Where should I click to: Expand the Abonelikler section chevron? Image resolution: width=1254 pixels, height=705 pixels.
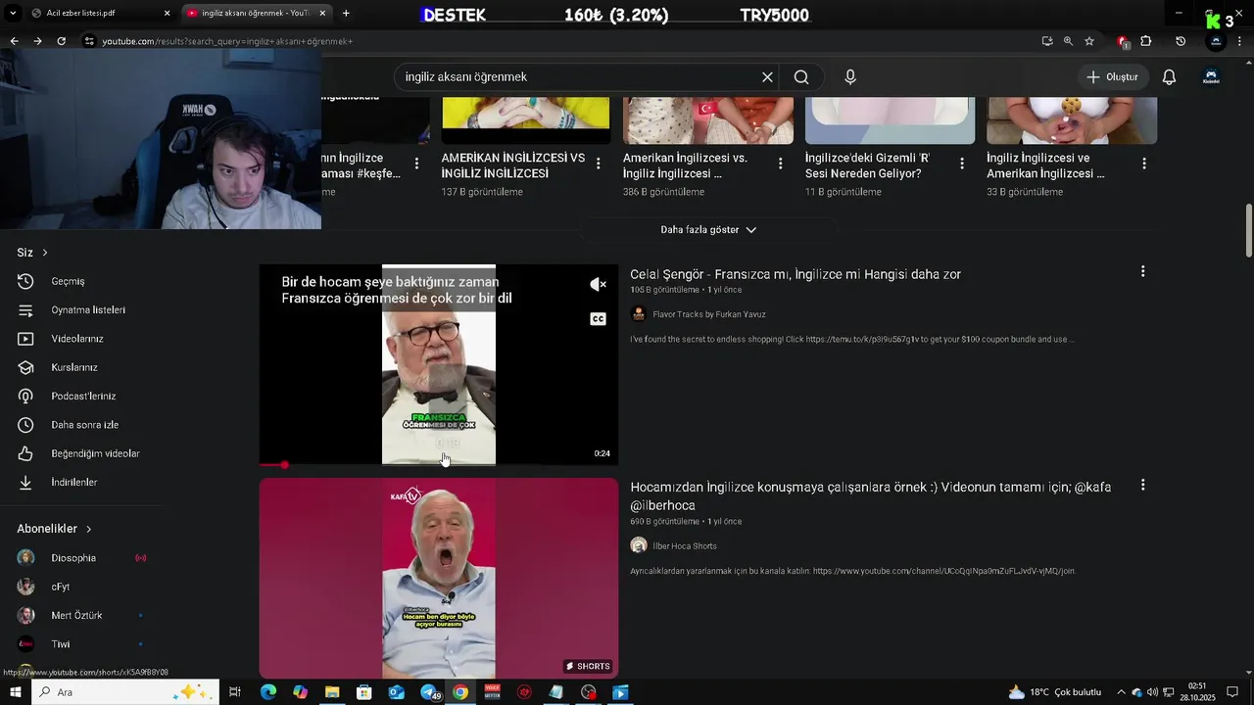pyautogui.click(x=88, y=529)
